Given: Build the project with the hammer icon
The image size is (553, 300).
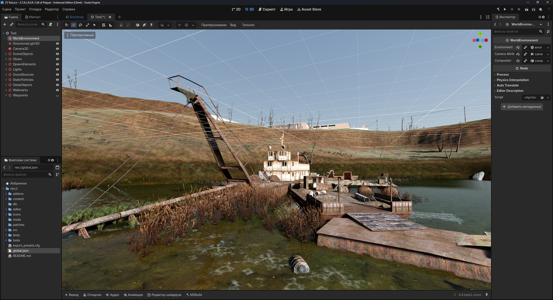Looking at the screenshot, I should click(x=498, y=9).
